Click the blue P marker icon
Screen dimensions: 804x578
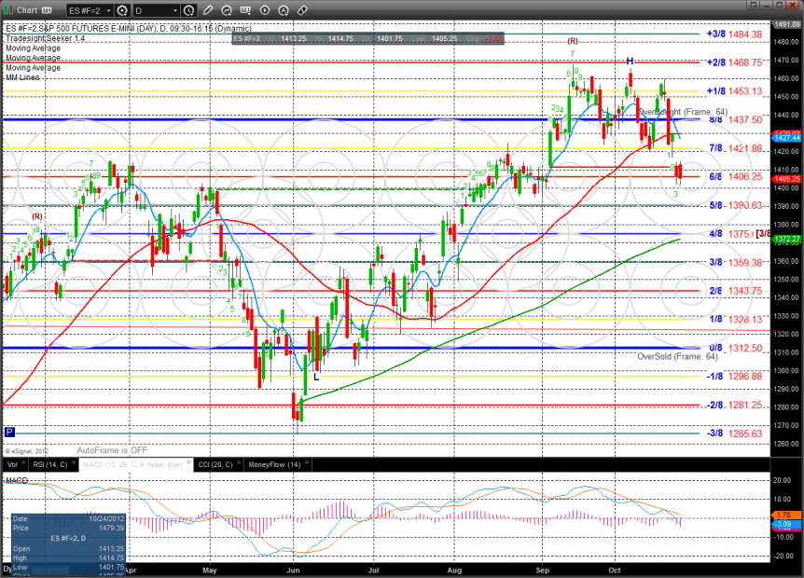click(x=9, y=432)
